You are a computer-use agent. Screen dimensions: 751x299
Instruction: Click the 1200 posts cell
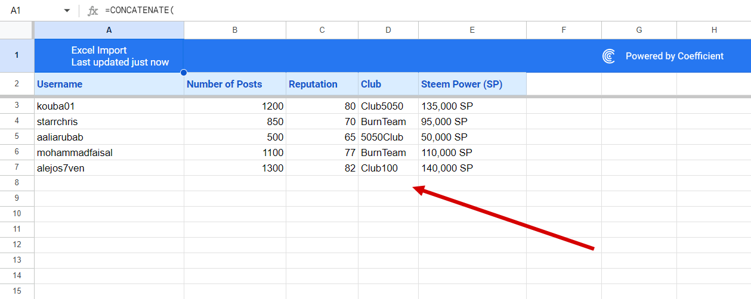pos(235,106)
